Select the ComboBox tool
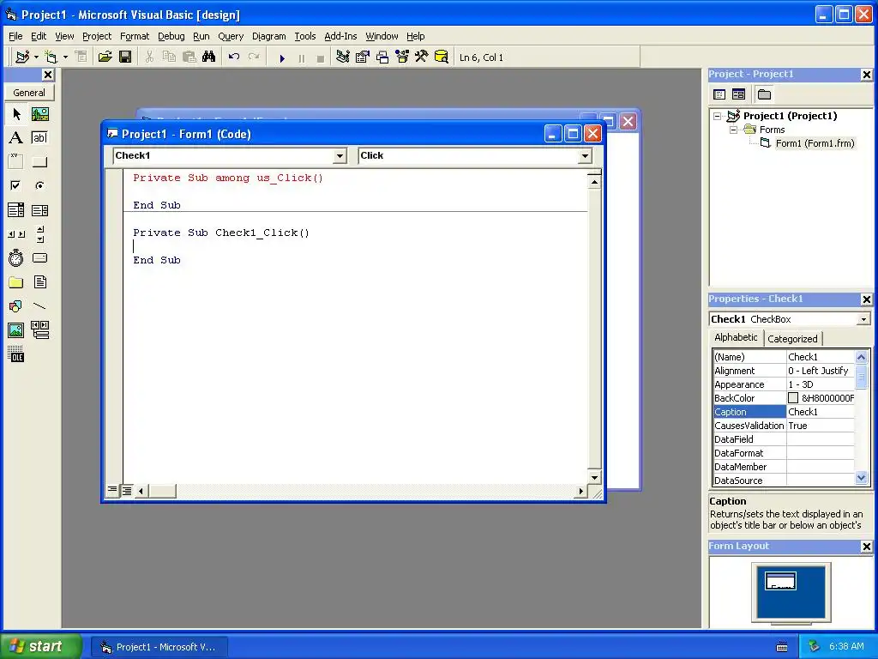 coord(16,210)
